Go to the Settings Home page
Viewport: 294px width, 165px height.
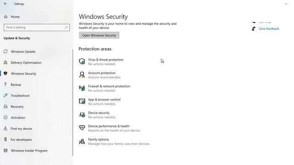coord(15,16)
